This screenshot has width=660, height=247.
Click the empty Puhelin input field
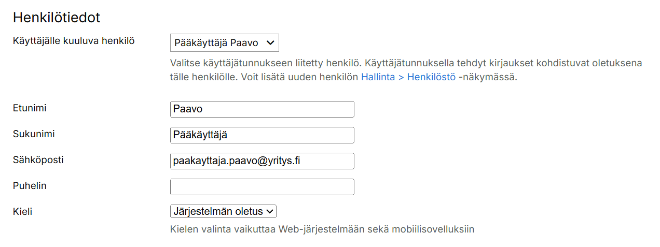click(x=262, y=187)
